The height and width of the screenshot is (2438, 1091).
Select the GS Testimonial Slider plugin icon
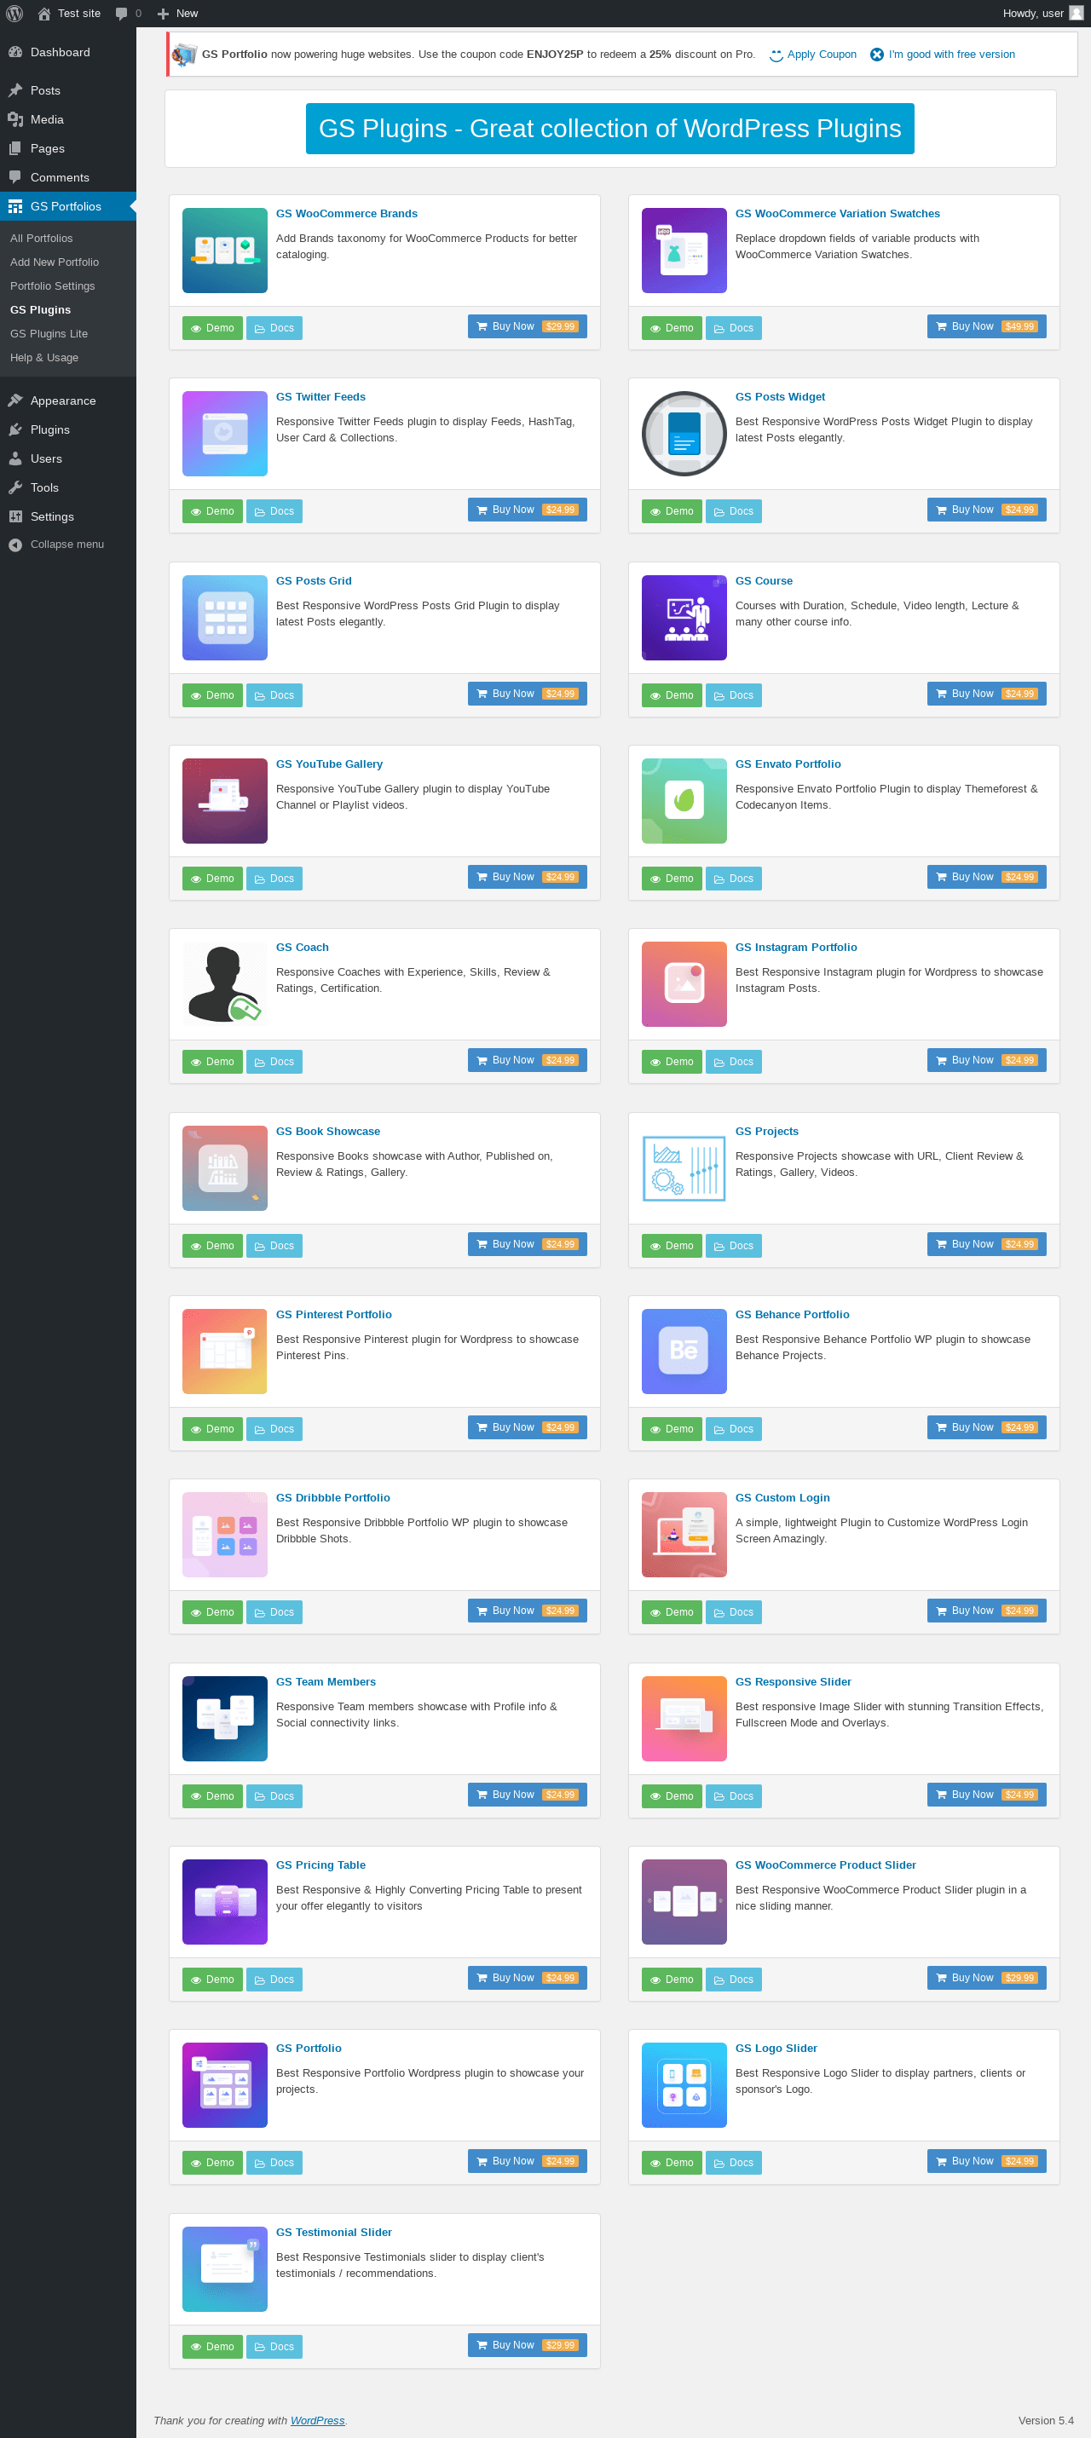(x=224, y=2269)
